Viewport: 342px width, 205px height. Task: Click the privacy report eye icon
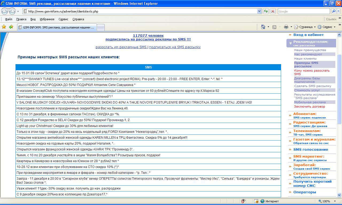243,201
